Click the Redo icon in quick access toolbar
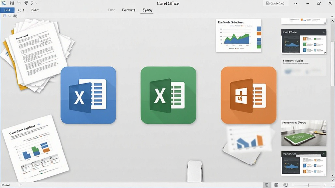This screenshot has width=335, height=188. pos(32,3)
